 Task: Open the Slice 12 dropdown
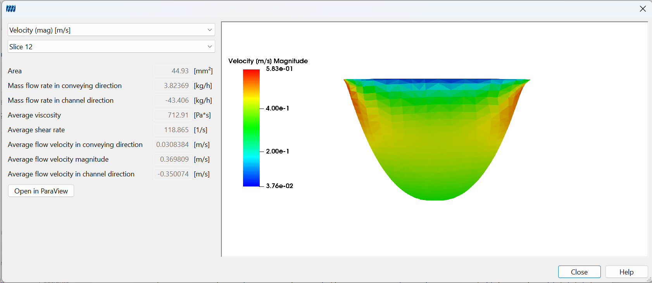click(111, 47)
